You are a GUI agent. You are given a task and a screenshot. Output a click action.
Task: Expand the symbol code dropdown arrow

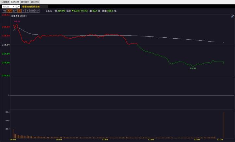tap(14, 6)
